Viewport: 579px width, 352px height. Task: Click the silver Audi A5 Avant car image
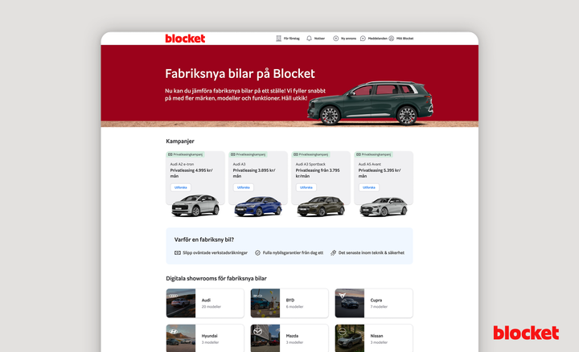point(384,207)
